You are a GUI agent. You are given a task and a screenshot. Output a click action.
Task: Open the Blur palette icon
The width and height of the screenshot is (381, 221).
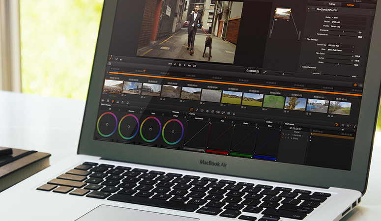pyautogui.click(x=212, y=111)
